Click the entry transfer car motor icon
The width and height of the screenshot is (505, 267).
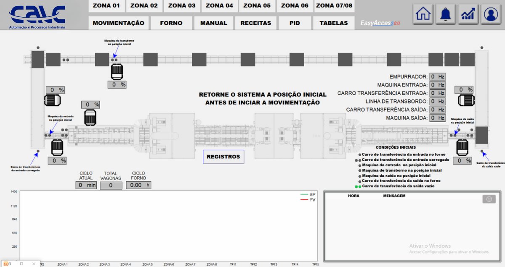[x=53, y=101]
